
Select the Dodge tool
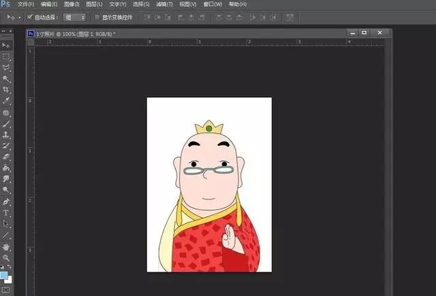click(6, 190)
